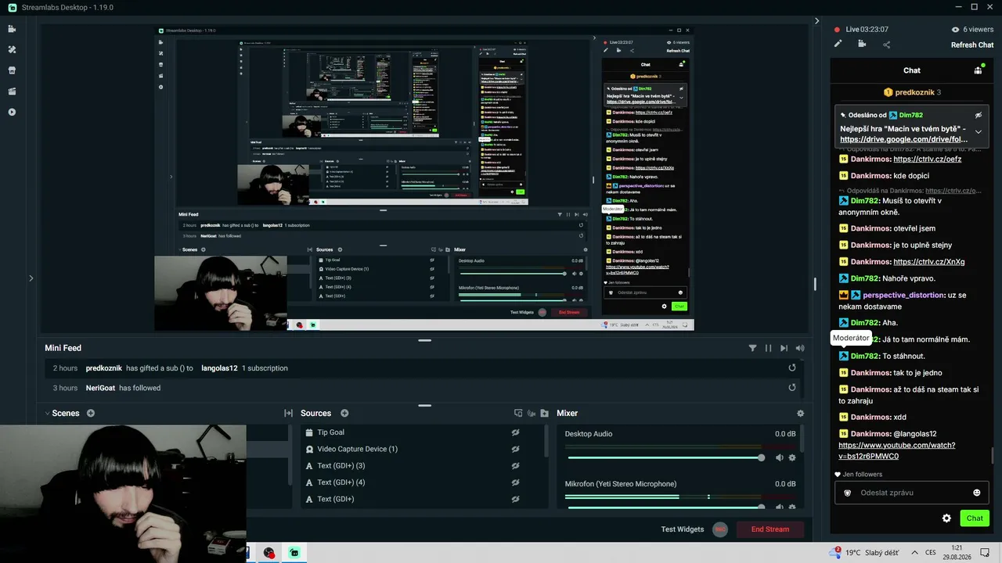This screenshot has width=1002, height=563.
Task: Open the YouTube link from Dankirmos
Action: (897, 450)
